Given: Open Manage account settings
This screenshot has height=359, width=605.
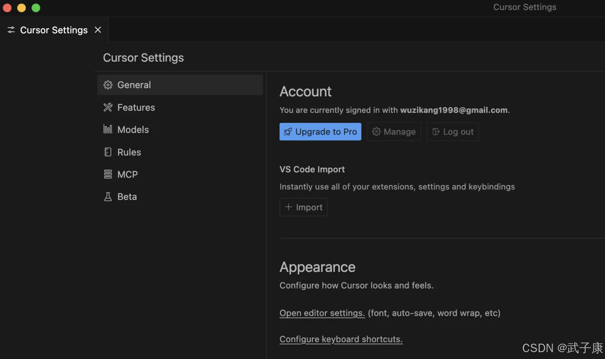Looking at the screenshot, I should [394, 132].
